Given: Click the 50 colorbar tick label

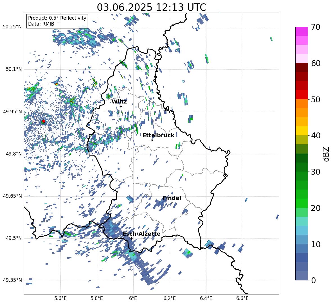Looking at the screenshot, I should click(x=316, y=100).
